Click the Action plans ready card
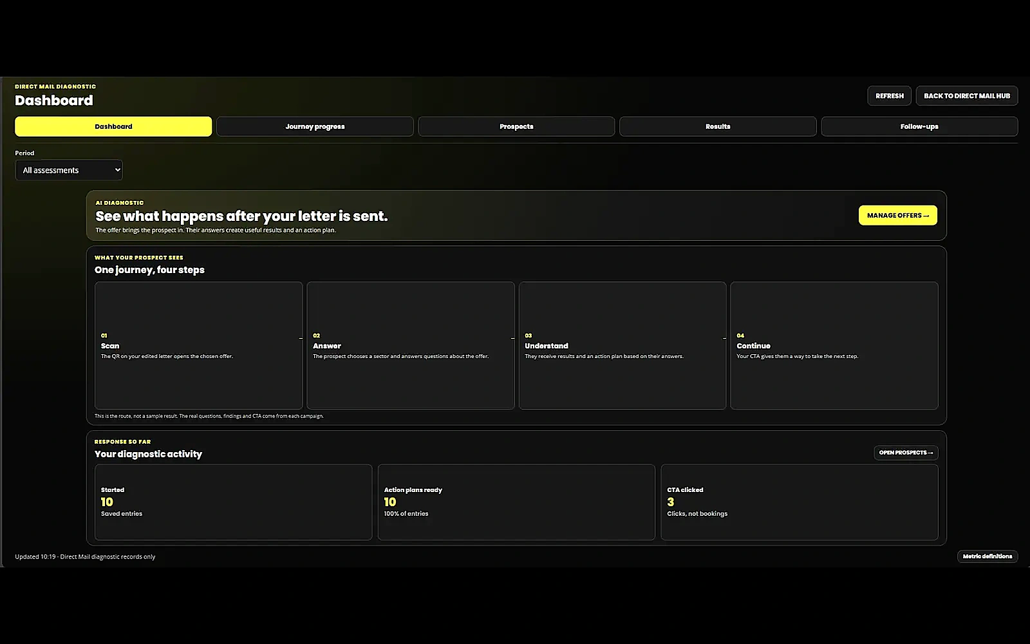1030x644 pixels. coord(516,502)
